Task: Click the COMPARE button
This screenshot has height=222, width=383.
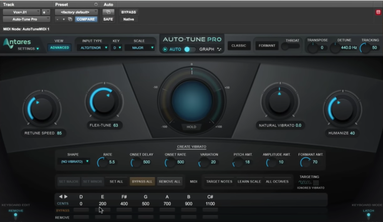Action: pyautogui.click(x=86, y=19)
